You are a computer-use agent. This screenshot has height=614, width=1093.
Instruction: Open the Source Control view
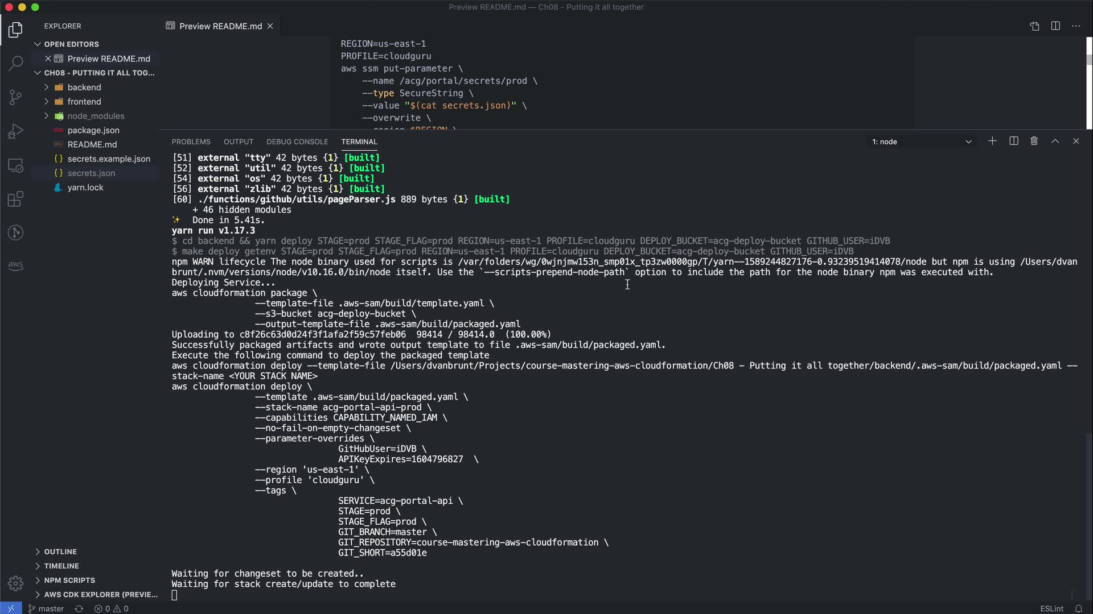[x=15, y=97]
